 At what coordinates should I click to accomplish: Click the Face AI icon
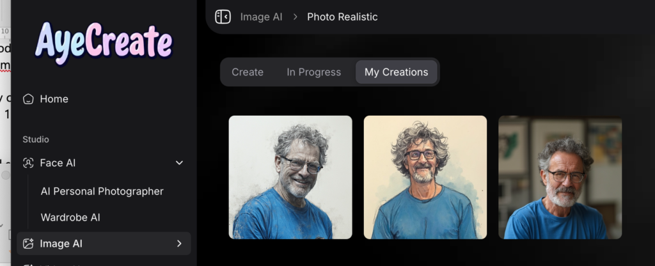click(x=28, y=163)
